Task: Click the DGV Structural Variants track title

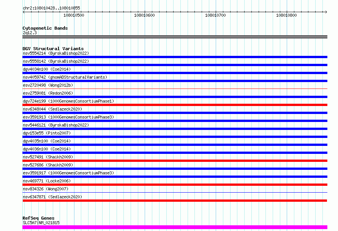Action: (53, 49)
